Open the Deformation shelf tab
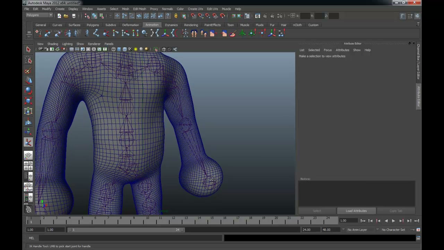Image resolution: width=444 pixels, height=250 pixels. pyautogui.click(x=130, y=25)
